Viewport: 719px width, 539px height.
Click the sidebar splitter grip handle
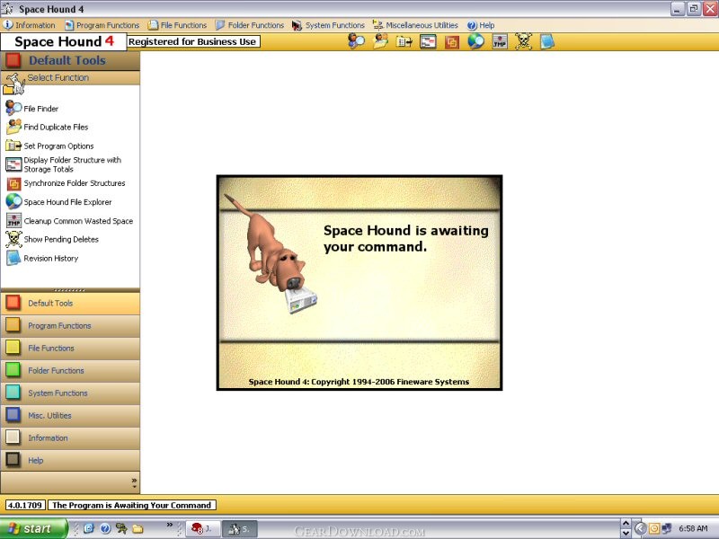(70, 290)
